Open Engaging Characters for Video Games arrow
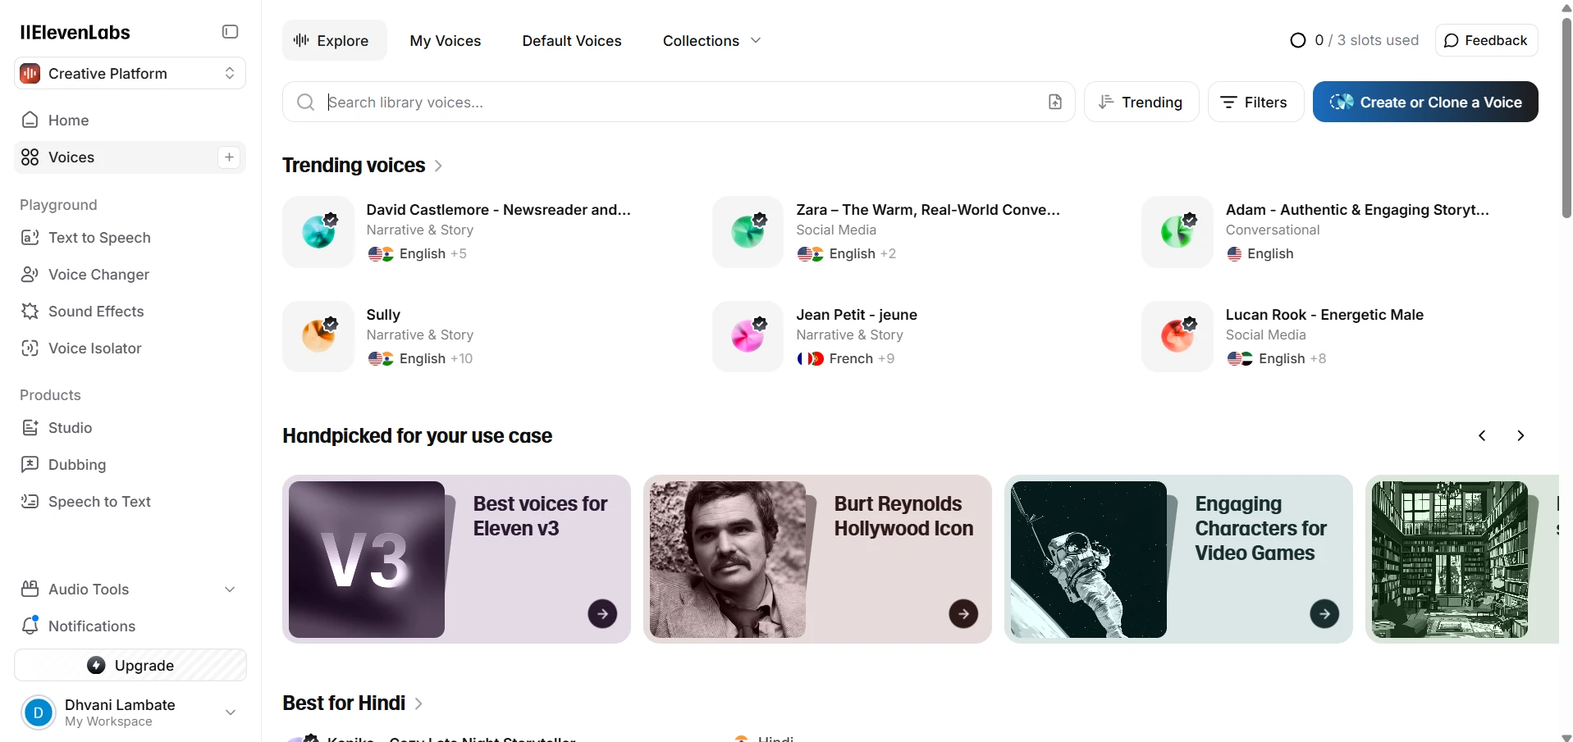 1324,613
